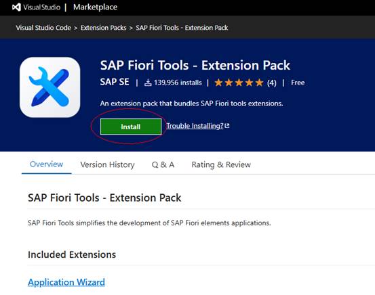This screenshot has height=295, width=375.
Task: Open the Q & A tab
Action: [163, 164]
